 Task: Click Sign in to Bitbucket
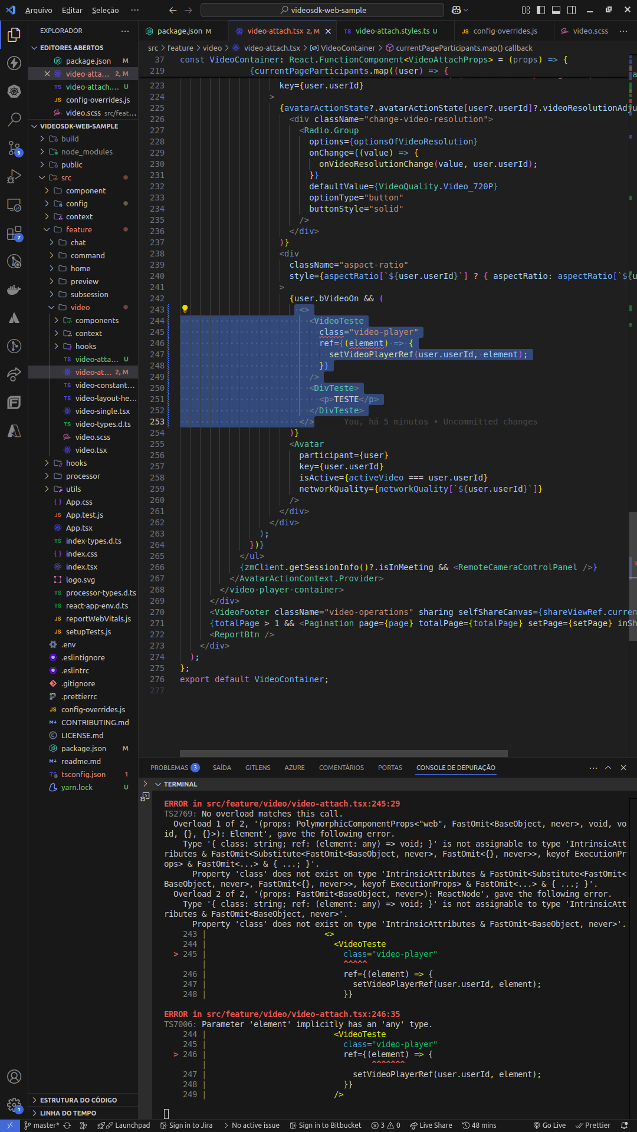(x=326, y=1125)
